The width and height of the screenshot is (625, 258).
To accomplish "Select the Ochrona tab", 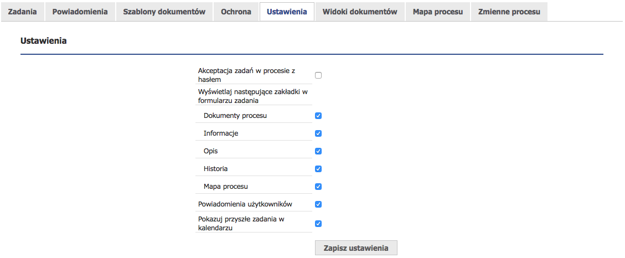I will [x=236, y=12].
